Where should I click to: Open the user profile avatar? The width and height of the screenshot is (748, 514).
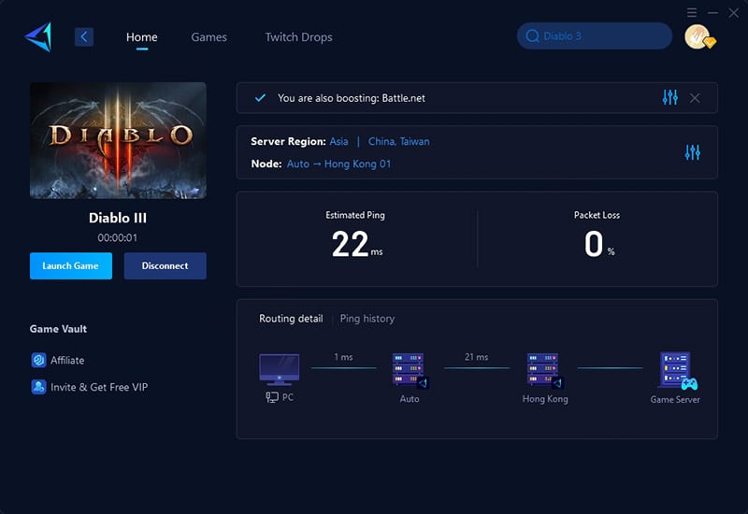[699, 36]
